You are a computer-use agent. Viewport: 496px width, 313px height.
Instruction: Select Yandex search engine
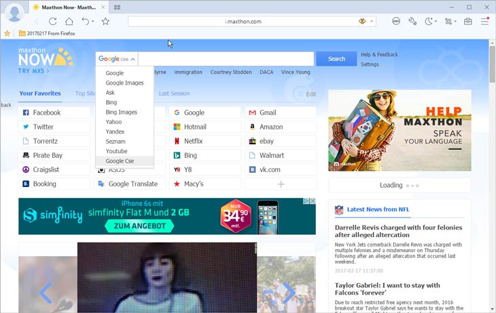115,131
